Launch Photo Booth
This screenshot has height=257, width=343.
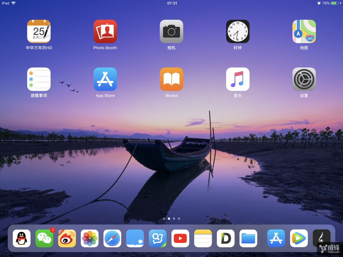[x=105, y=31]
